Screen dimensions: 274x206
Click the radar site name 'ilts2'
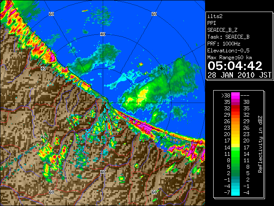pyautogui.click(x=215, y=16)
